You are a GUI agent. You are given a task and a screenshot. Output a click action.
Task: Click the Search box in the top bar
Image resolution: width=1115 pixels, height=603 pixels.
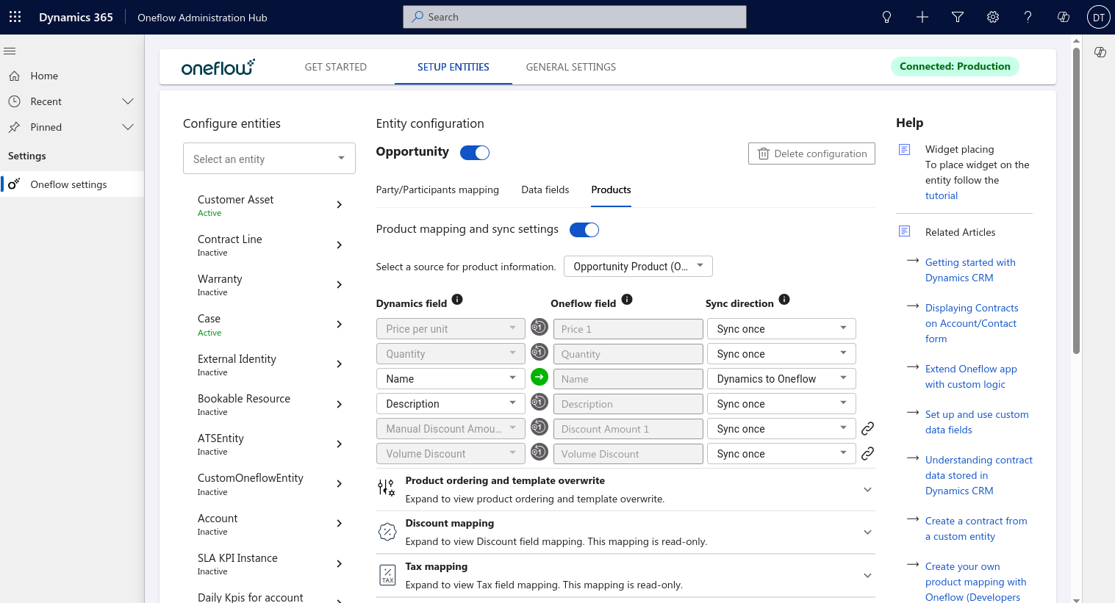[575, 17]
